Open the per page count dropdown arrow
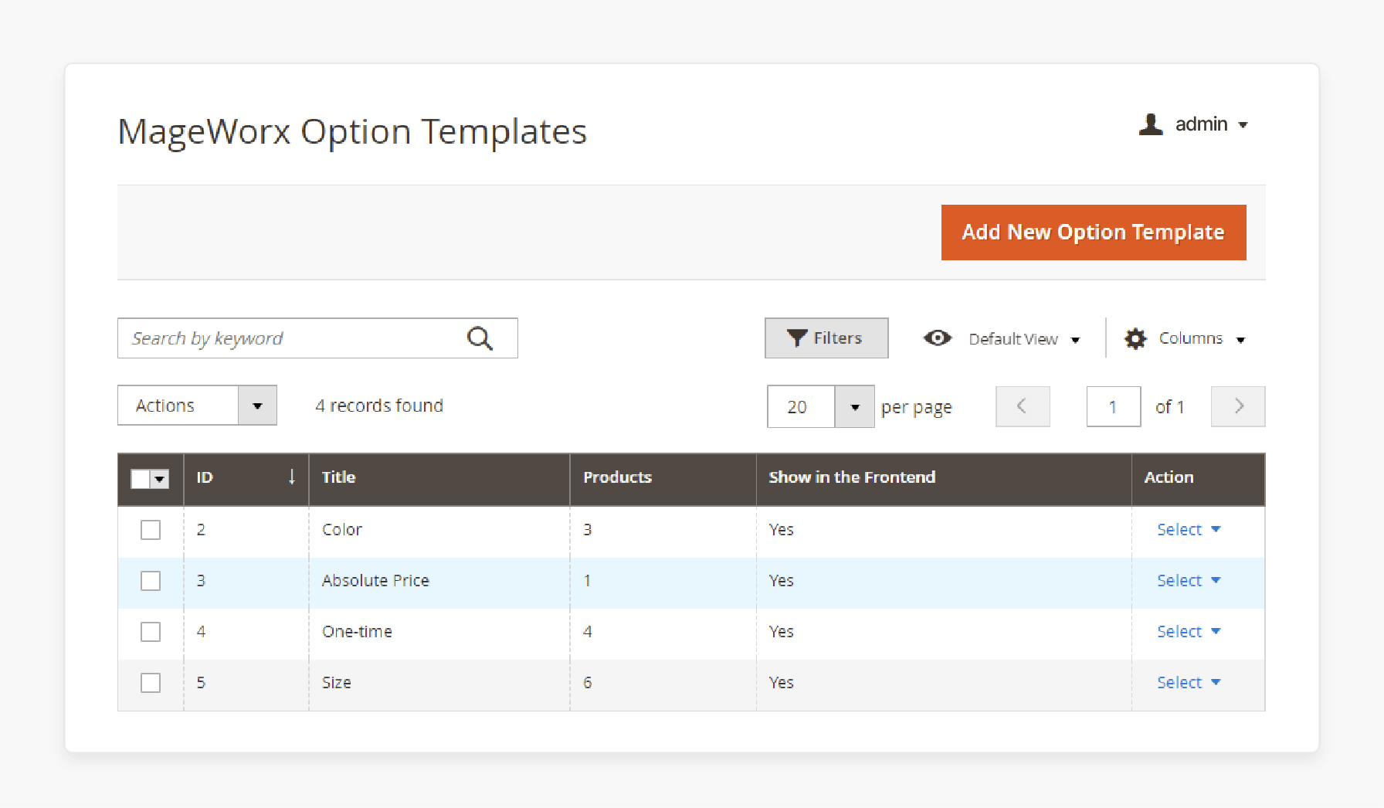 855,407
